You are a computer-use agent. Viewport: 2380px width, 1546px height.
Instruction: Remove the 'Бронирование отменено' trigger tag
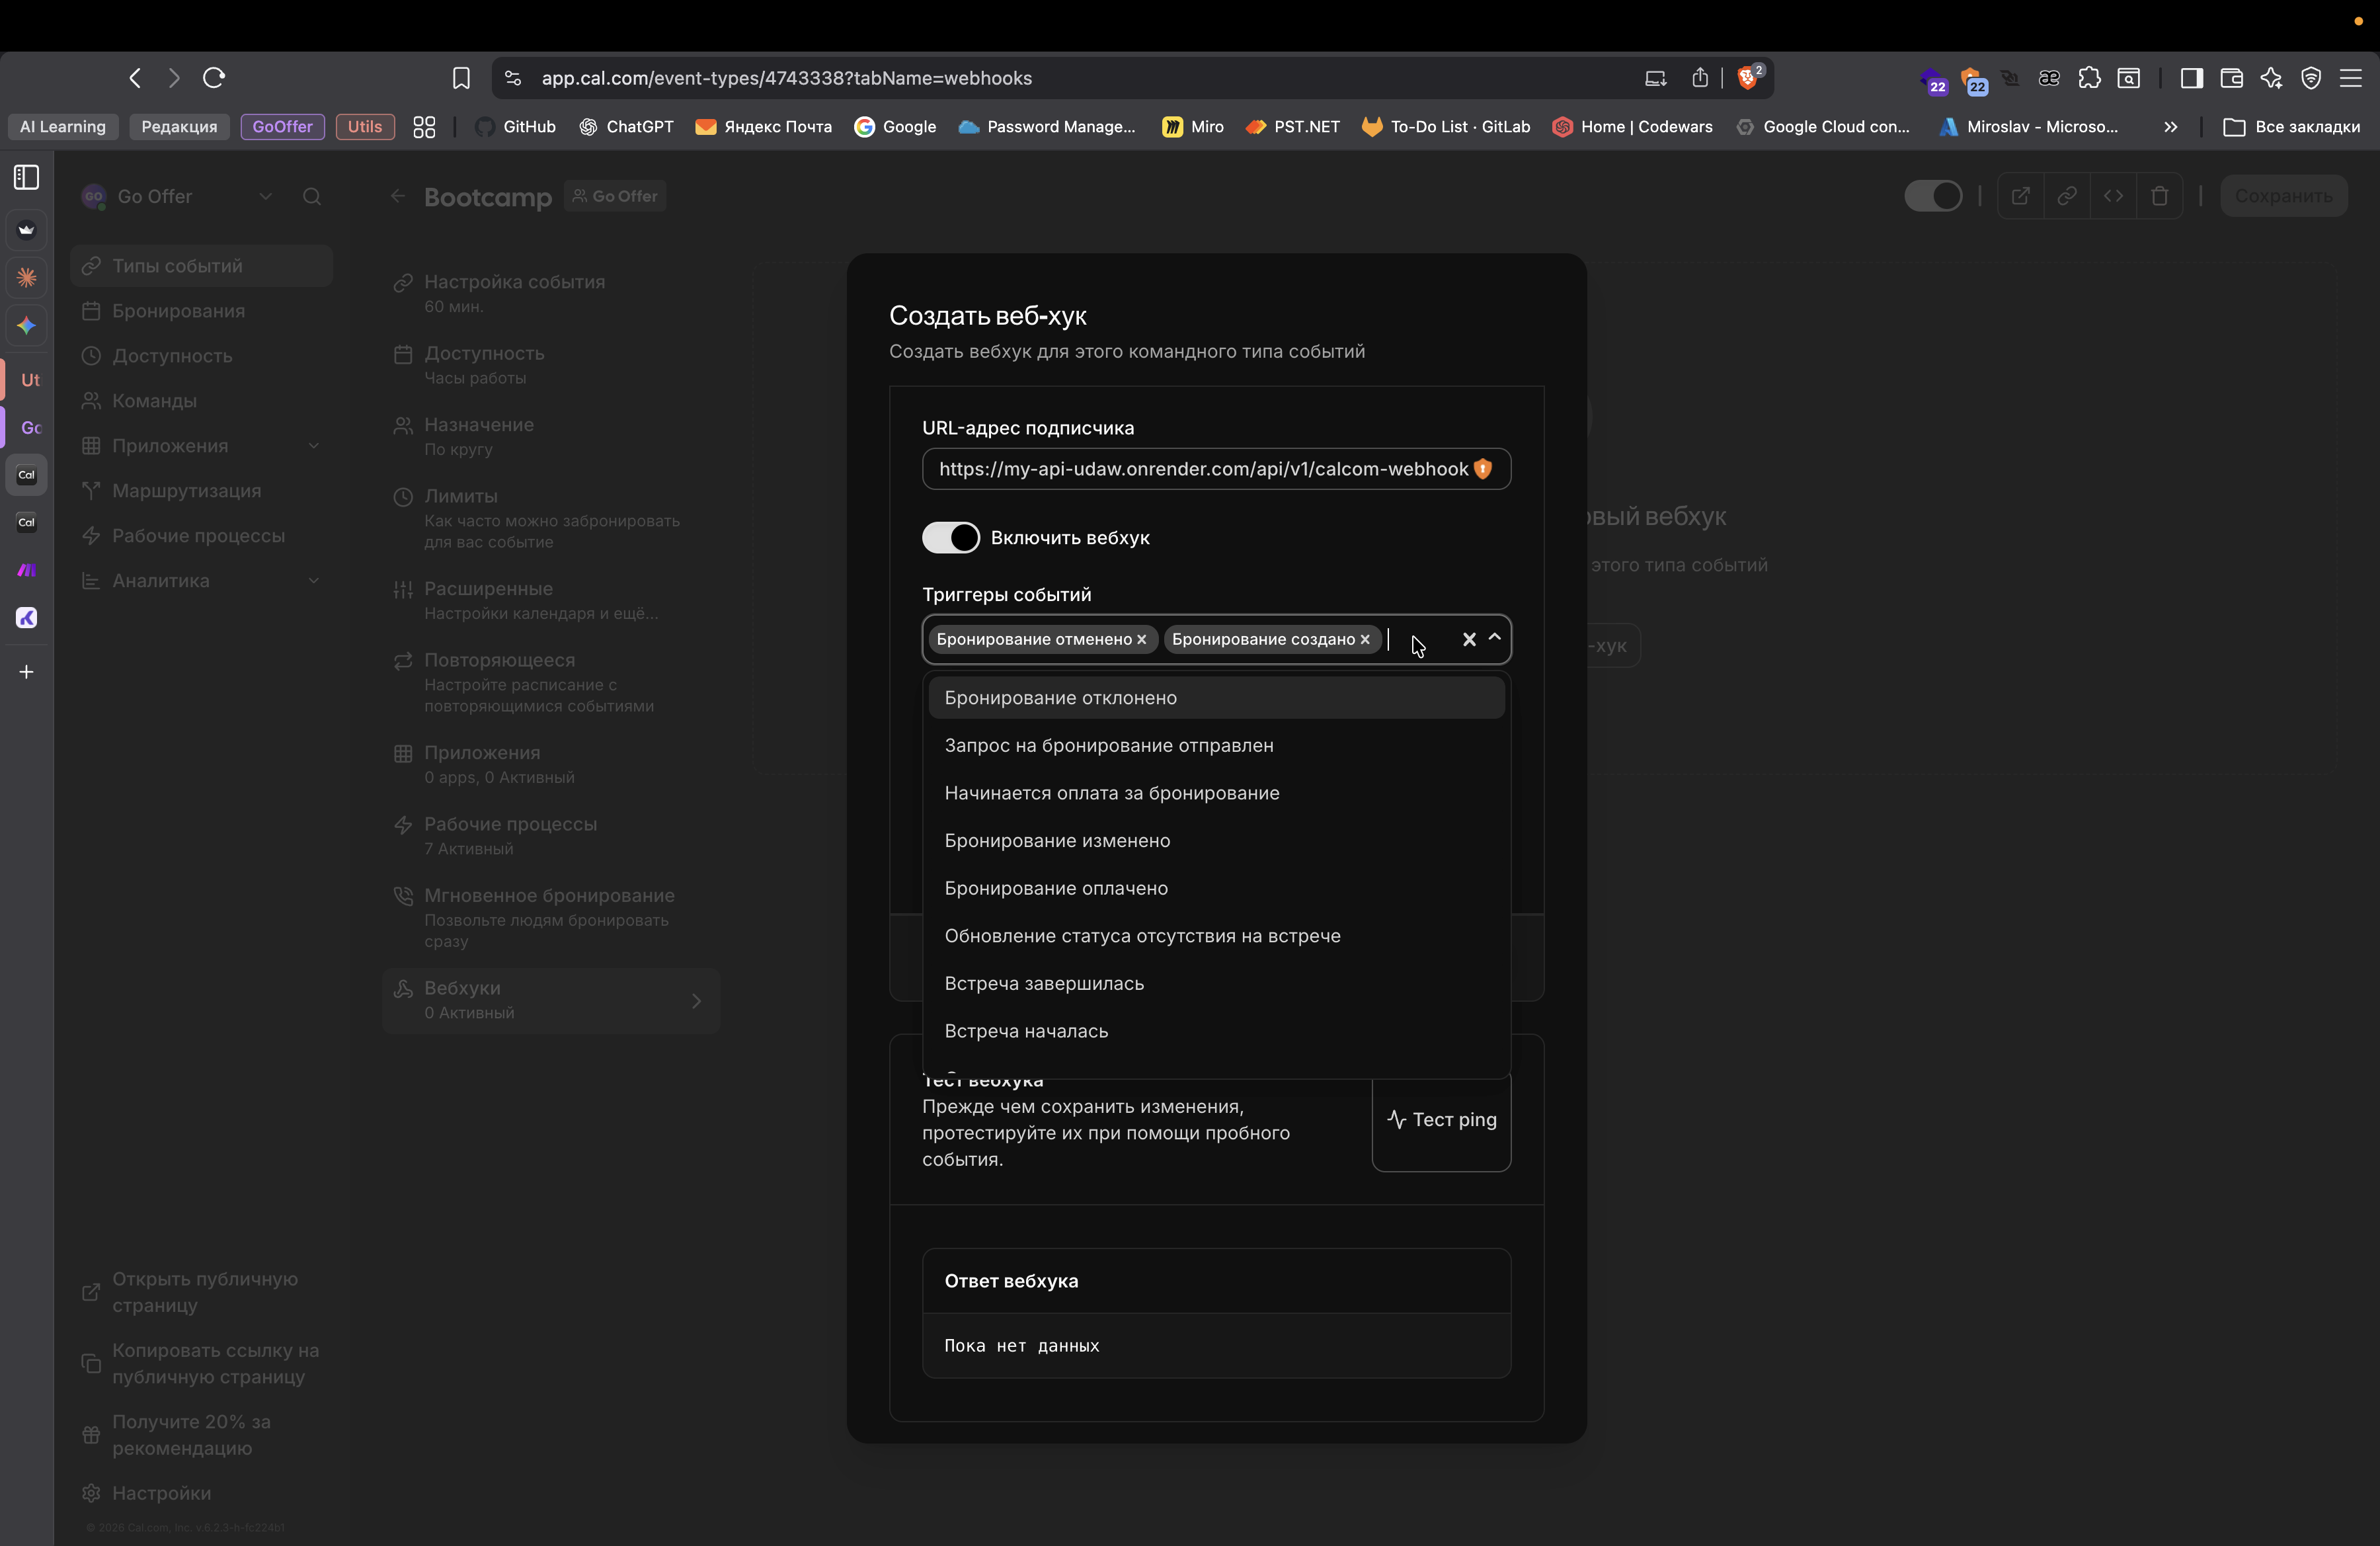tap(1142, 640)
